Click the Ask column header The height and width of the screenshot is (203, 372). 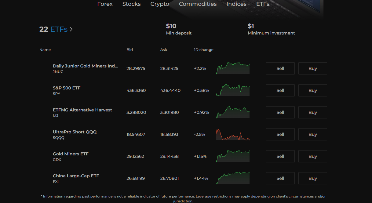[x=164, y=50]
